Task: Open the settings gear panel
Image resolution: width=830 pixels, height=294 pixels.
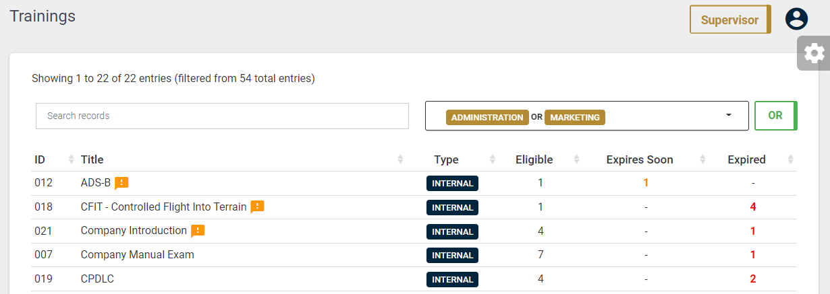Action: click(814, 53)
